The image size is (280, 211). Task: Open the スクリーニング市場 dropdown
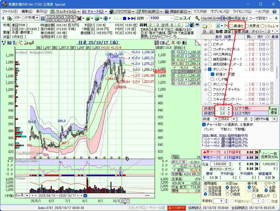(x=37, y=18)
